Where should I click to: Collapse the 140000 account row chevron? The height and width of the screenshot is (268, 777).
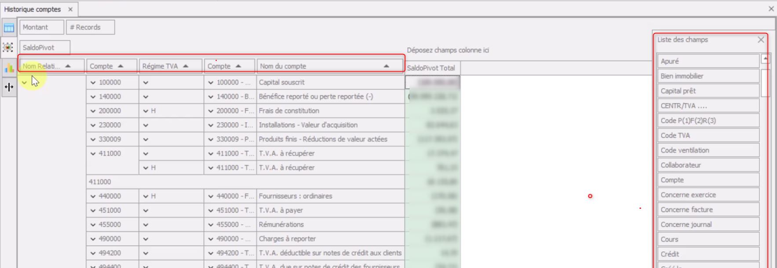[93, 96]
